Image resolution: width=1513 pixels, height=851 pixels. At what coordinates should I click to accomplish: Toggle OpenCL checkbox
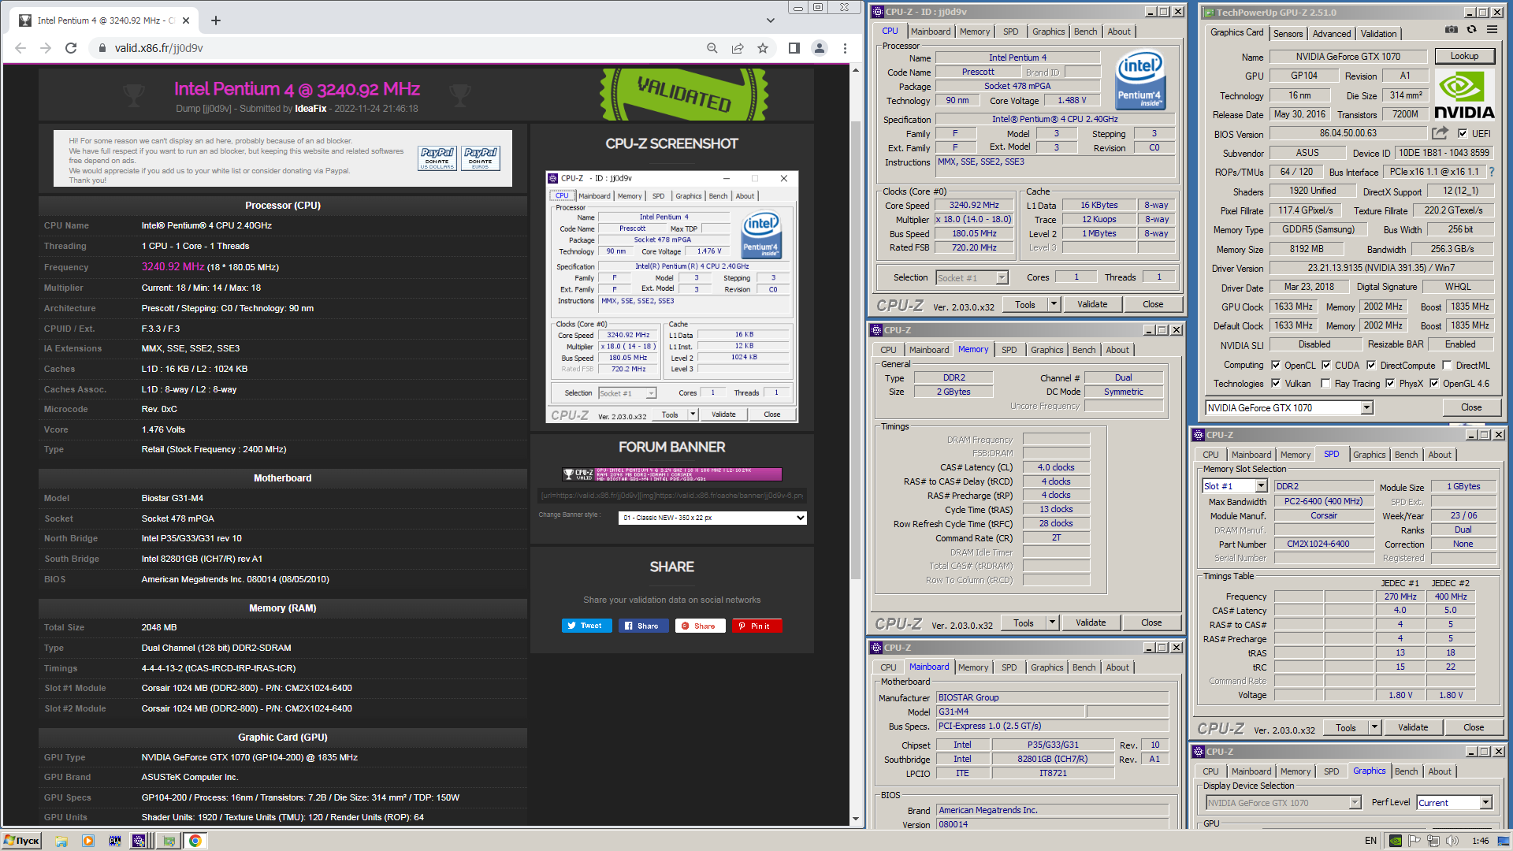coord(1276,366)
